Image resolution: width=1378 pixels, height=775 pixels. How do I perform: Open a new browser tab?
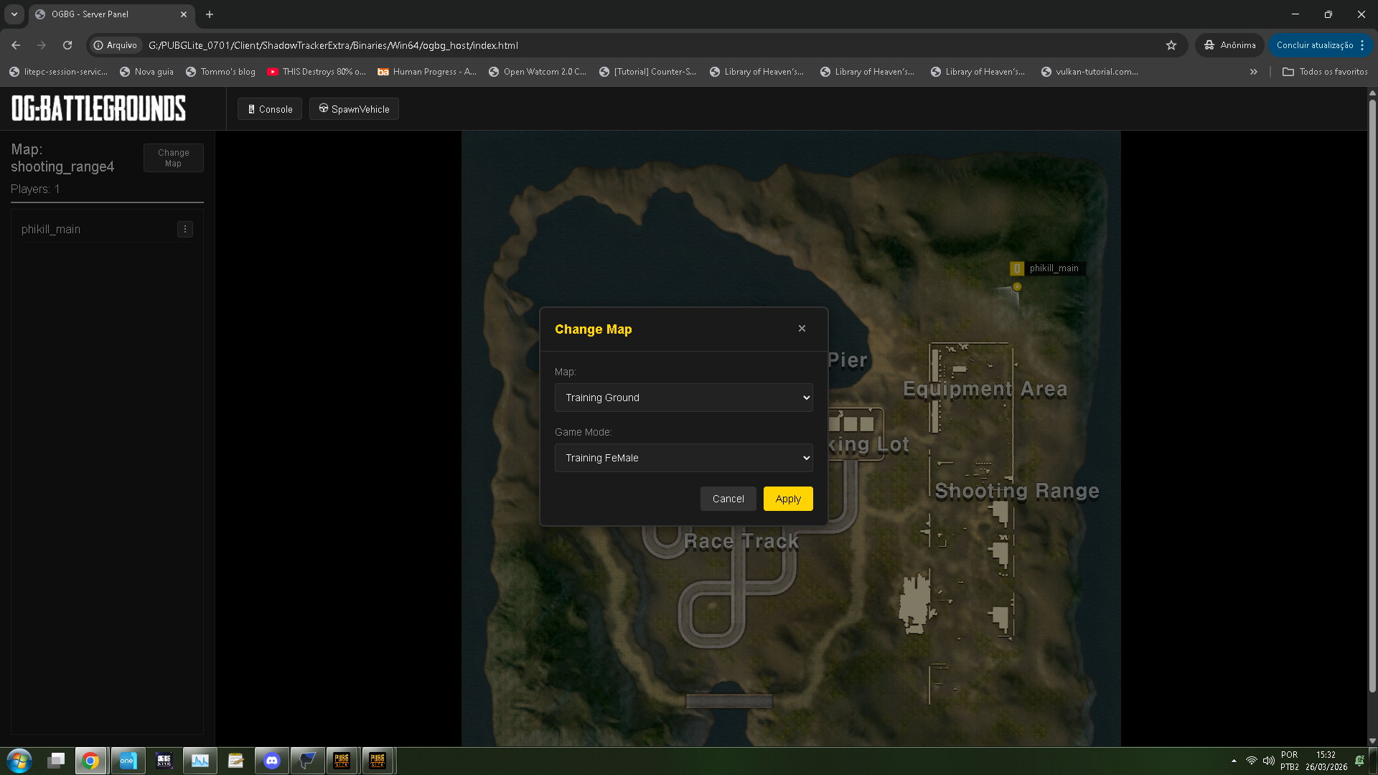click(x=210, y=14)
